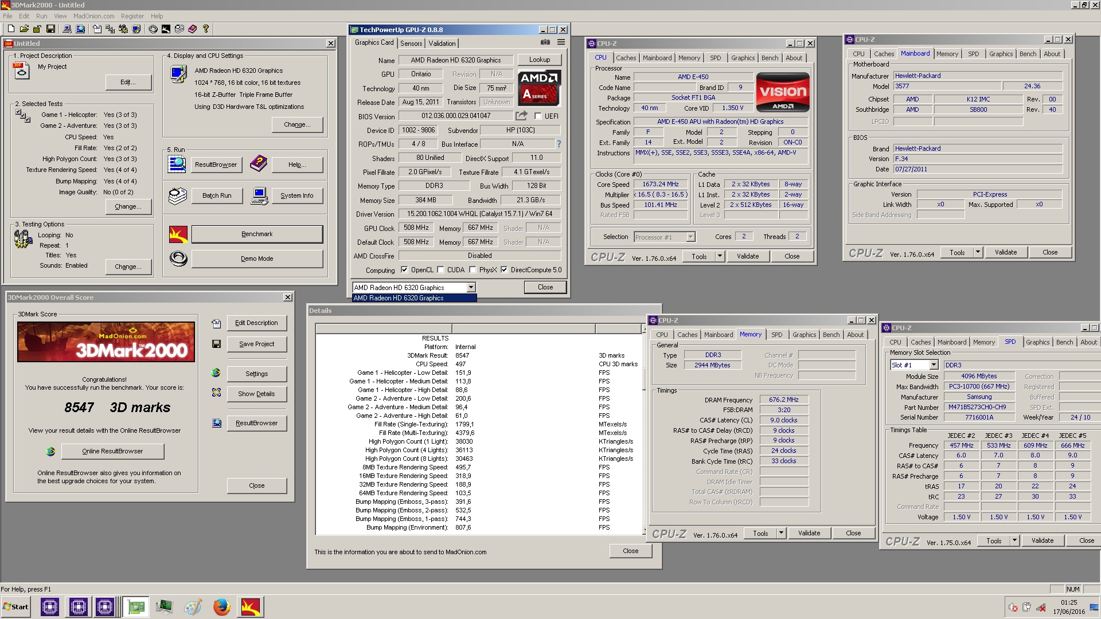
Task: Click the Demo Mode button
Action: click(x=257, y=258)
